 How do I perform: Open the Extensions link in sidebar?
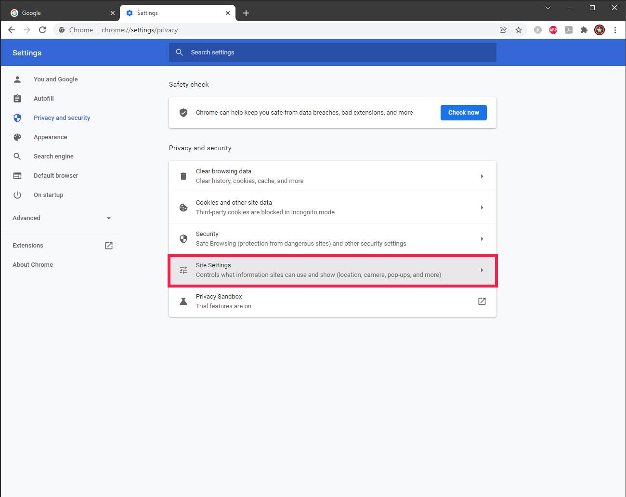point(28,246)
